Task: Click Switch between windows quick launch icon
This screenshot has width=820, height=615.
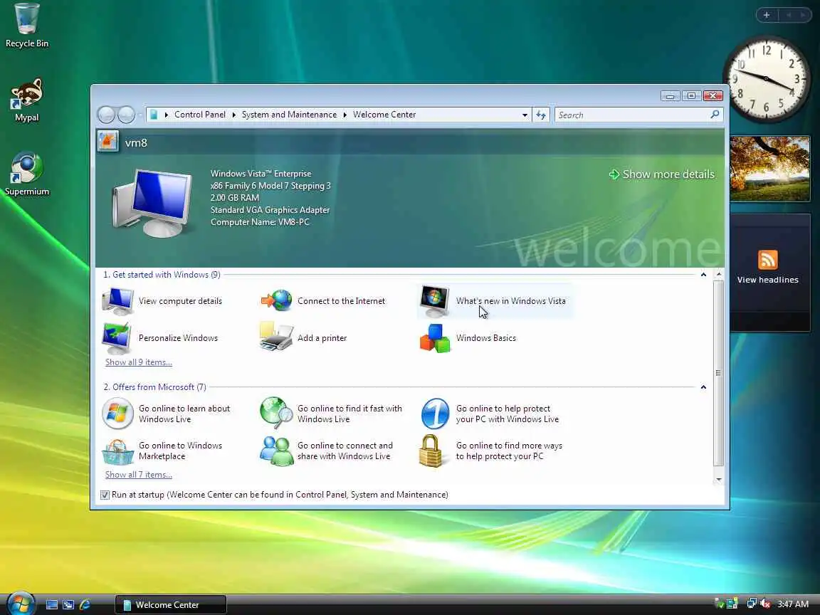Action: pos(68,604)
